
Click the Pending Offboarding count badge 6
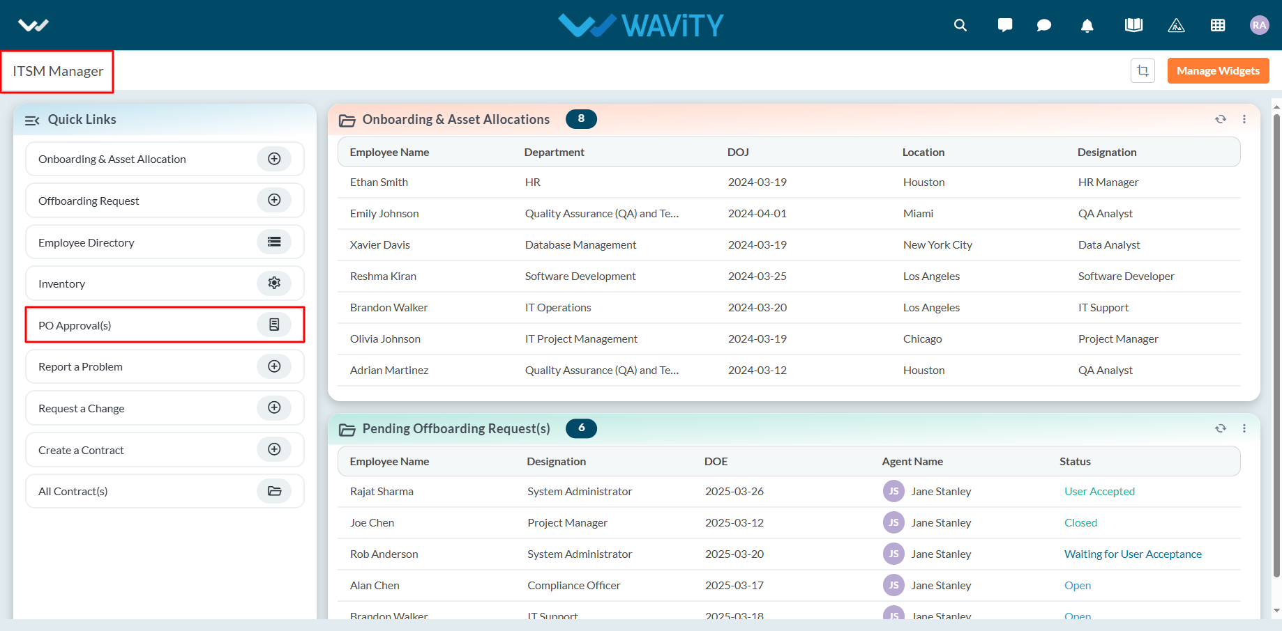[x=581, y=428]
